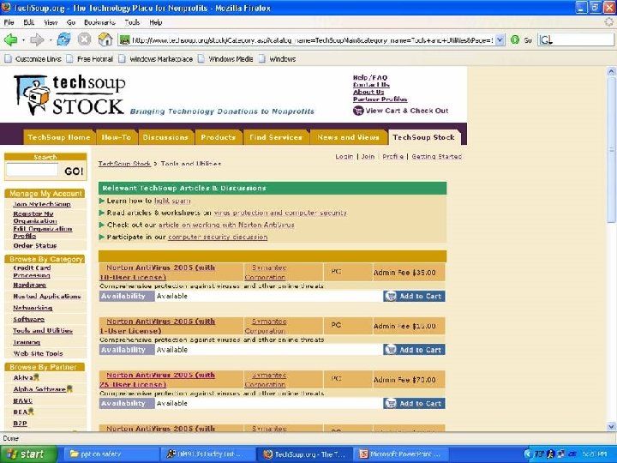Click the clock in the system tray
Image resolution: width=617 pixels, height=463 pixels.
coord(594,454)
